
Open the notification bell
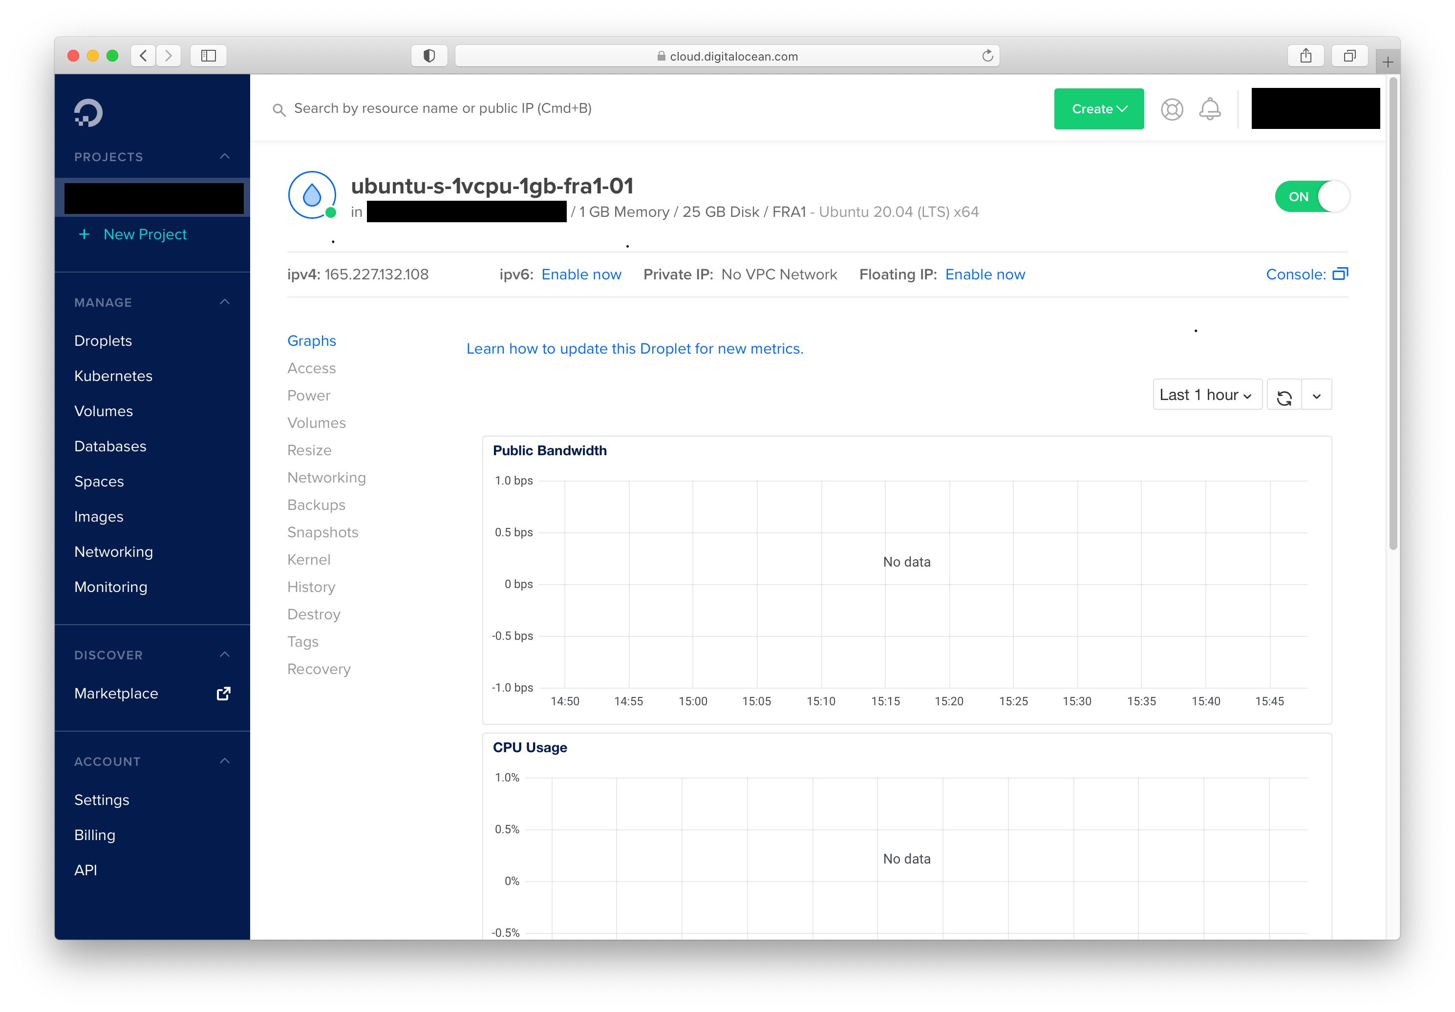coord(1210,109)
